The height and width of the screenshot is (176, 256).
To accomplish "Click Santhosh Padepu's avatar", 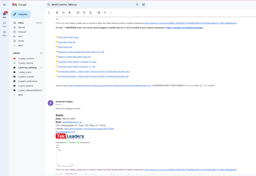I will (51, 103).
